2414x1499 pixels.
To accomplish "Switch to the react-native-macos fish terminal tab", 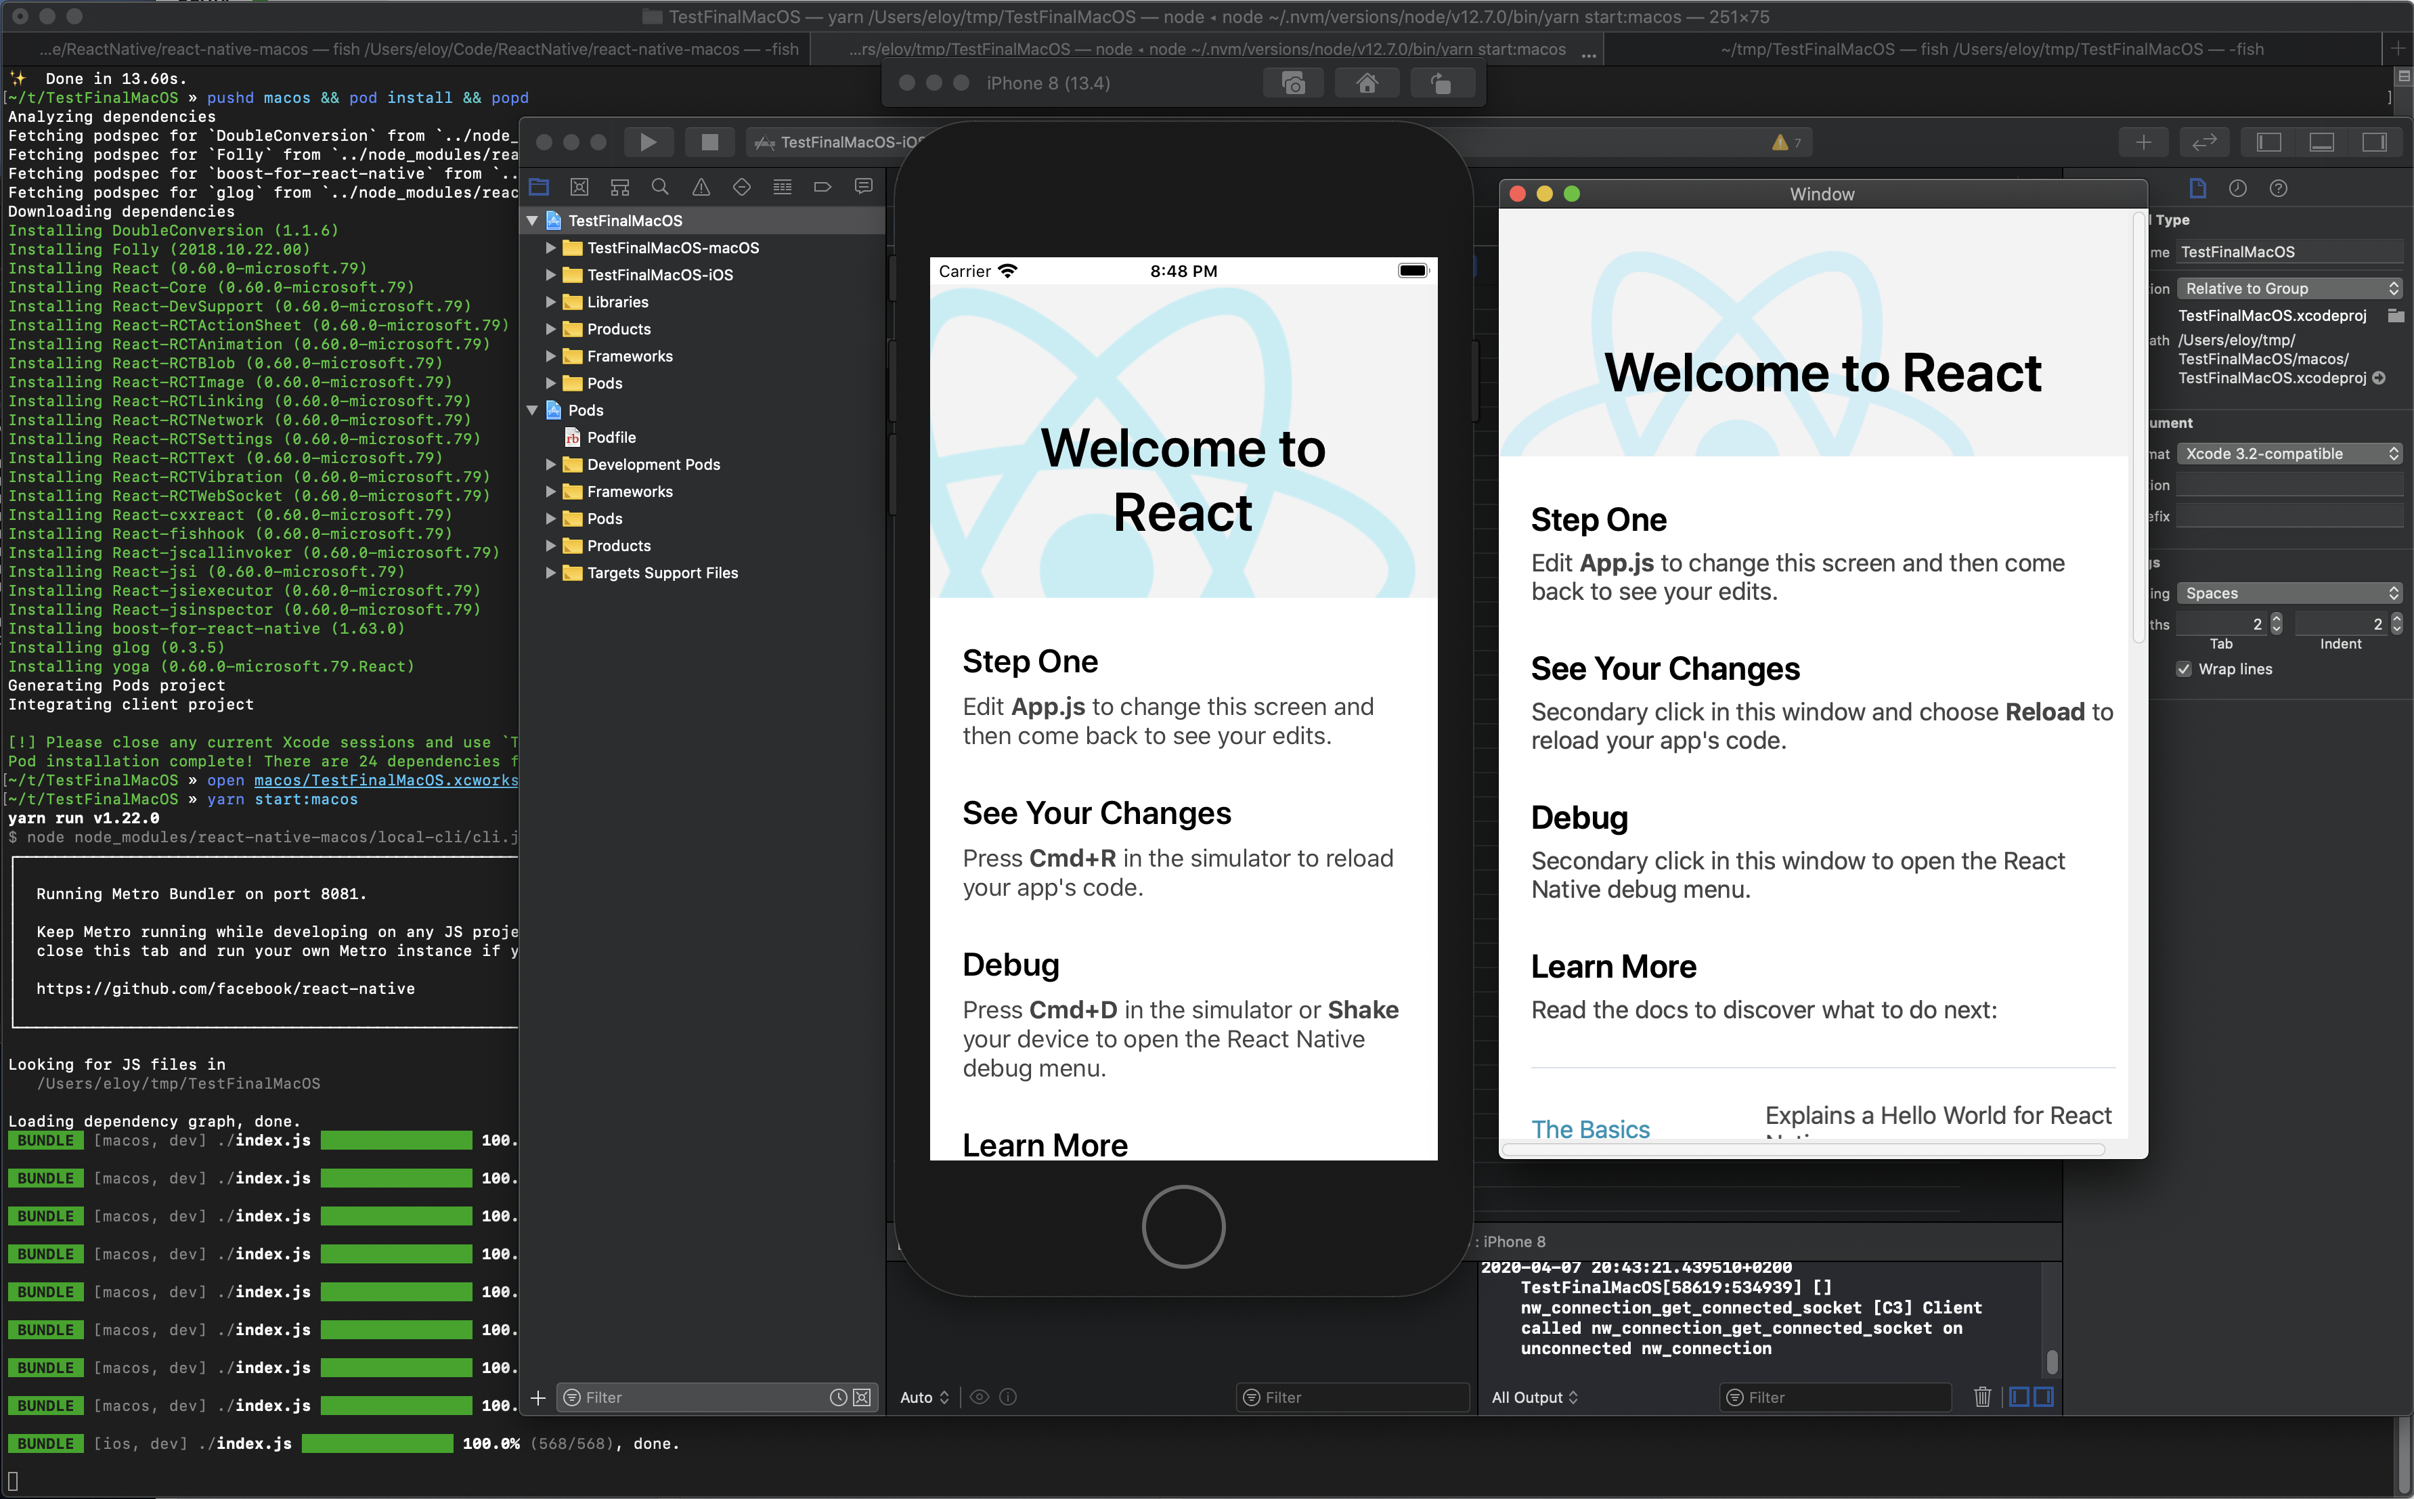I will 418,49.
